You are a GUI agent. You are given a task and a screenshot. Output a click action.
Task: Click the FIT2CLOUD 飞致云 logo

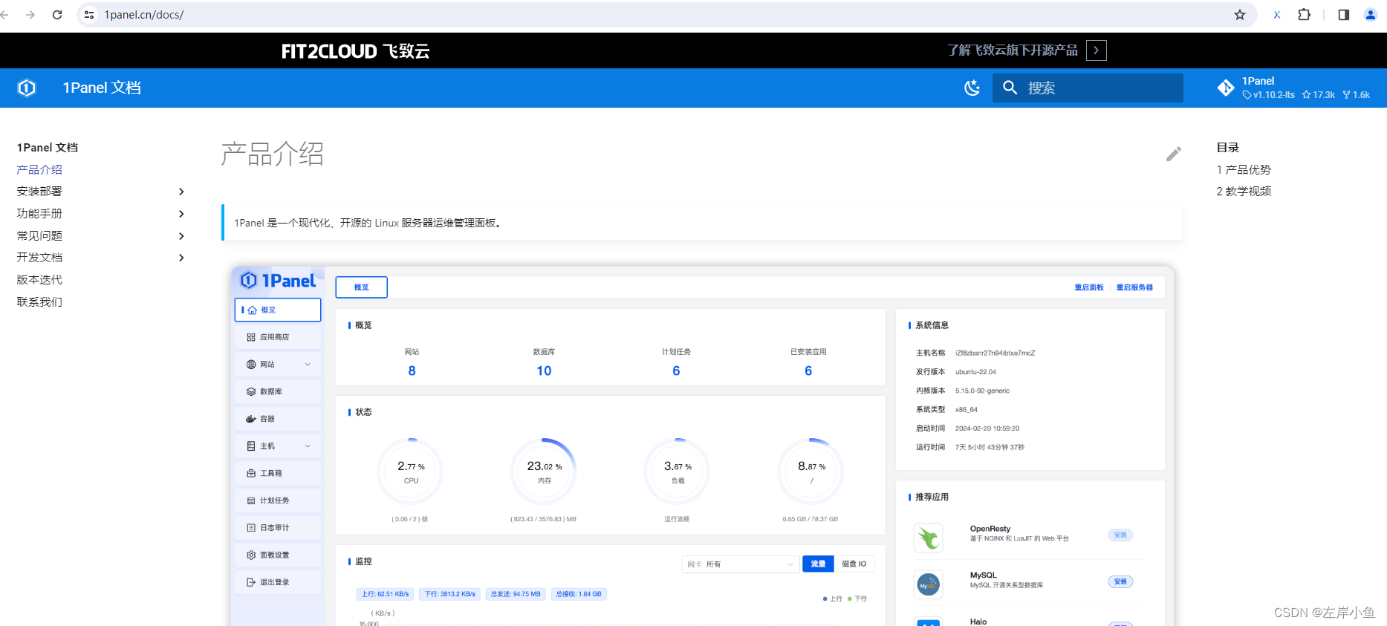tap(355, 50)
